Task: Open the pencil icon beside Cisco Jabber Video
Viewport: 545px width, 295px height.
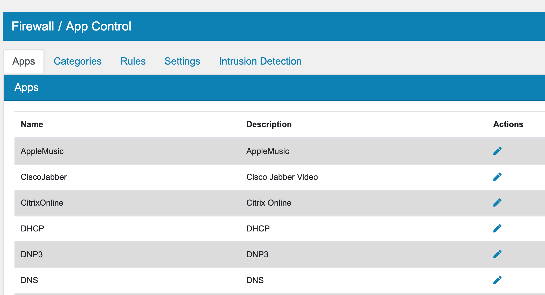Action: (498, 177)
